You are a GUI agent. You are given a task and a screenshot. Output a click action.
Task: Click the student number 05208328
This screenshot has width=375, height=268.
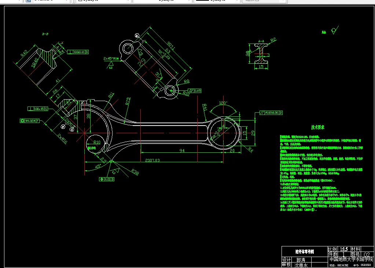pyautogui.click(x=366, y=265)
